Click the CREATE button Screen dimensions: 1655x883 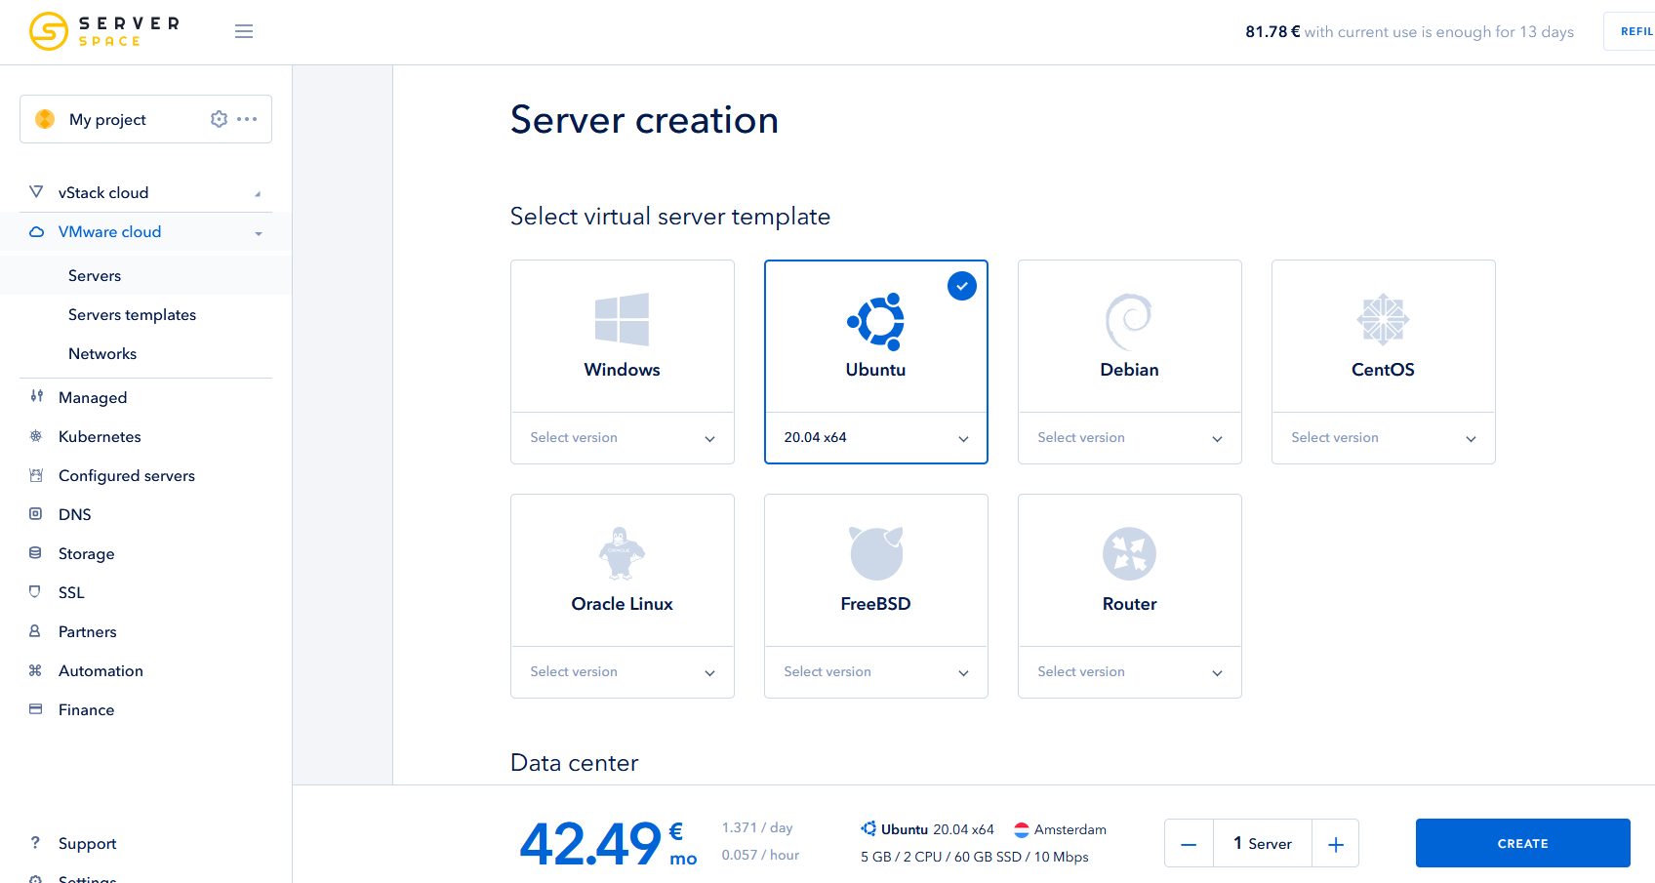[1522, 843]
